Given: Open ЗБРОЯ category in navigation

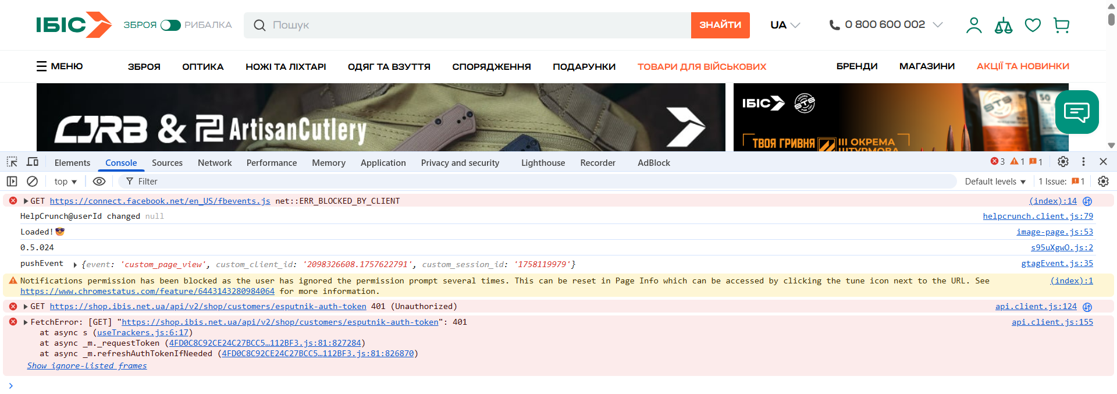Looking at the screenshot, I should 144,66.
